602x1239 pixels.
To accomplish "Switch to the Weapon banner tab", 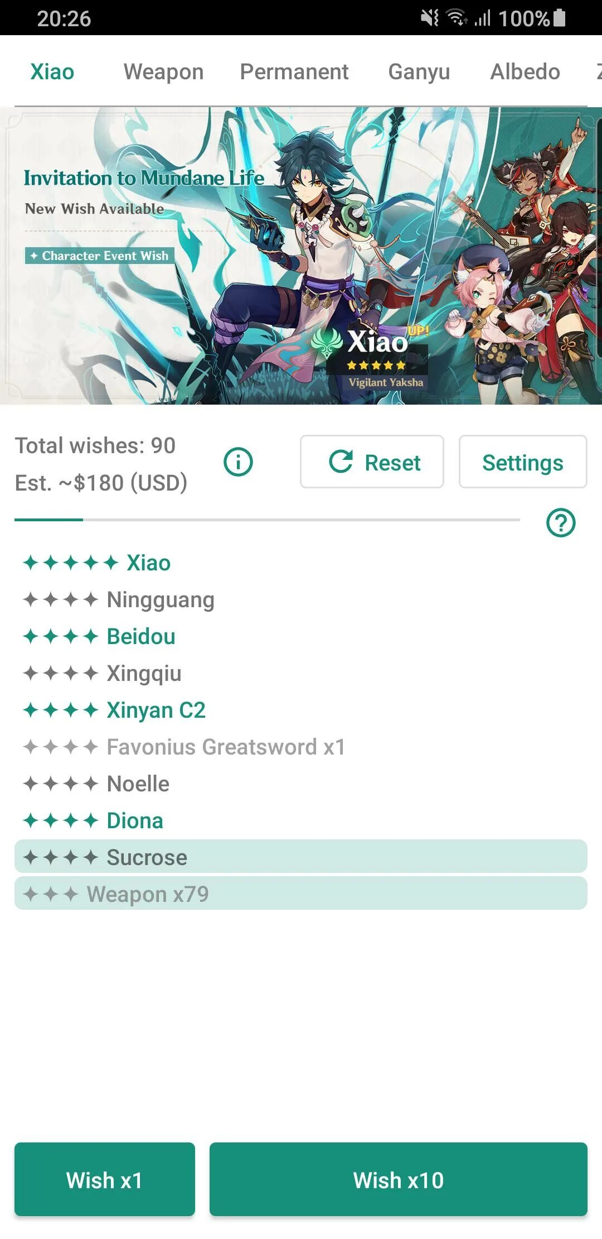I will point(163,72).
